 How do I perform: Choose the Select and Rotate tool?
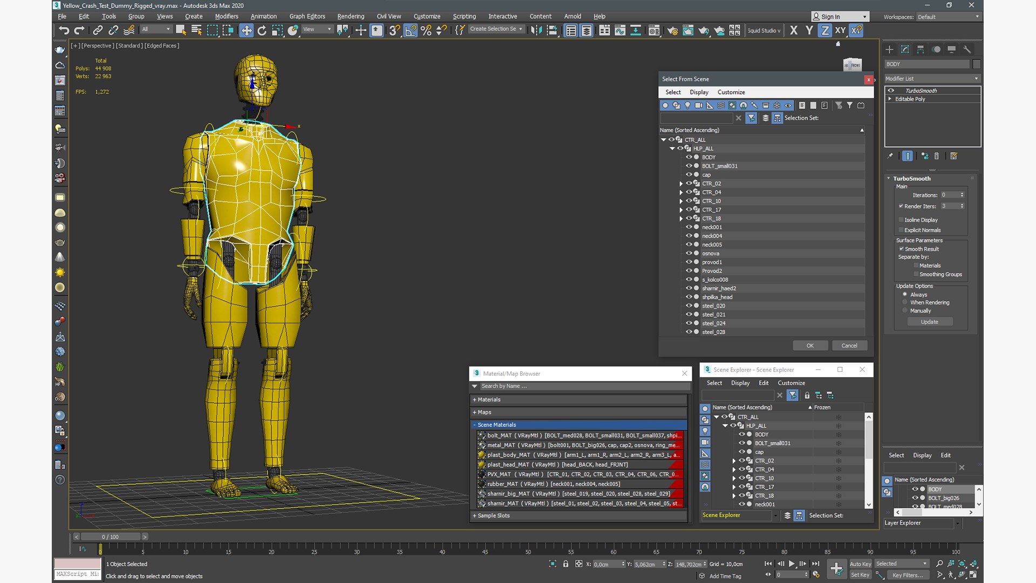point(262,30)
